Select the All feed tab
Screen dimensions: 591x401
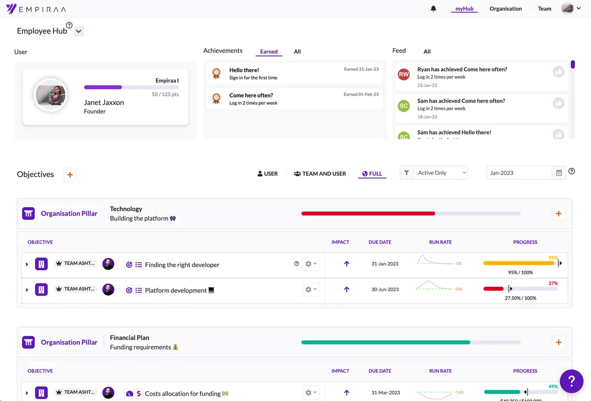[427, 52]
